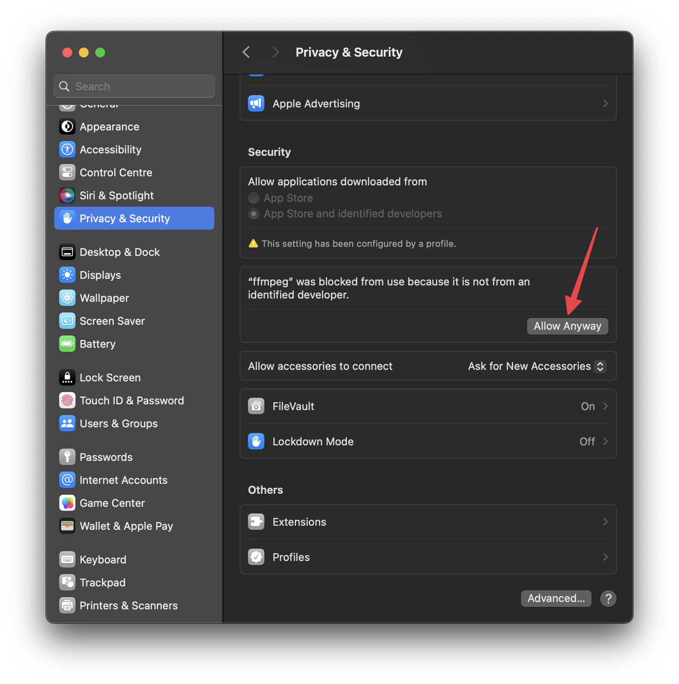Screen dimensions: 679x684
Task: Open Wallpaper settings in sidebar
Action: (x=134, y=298)
